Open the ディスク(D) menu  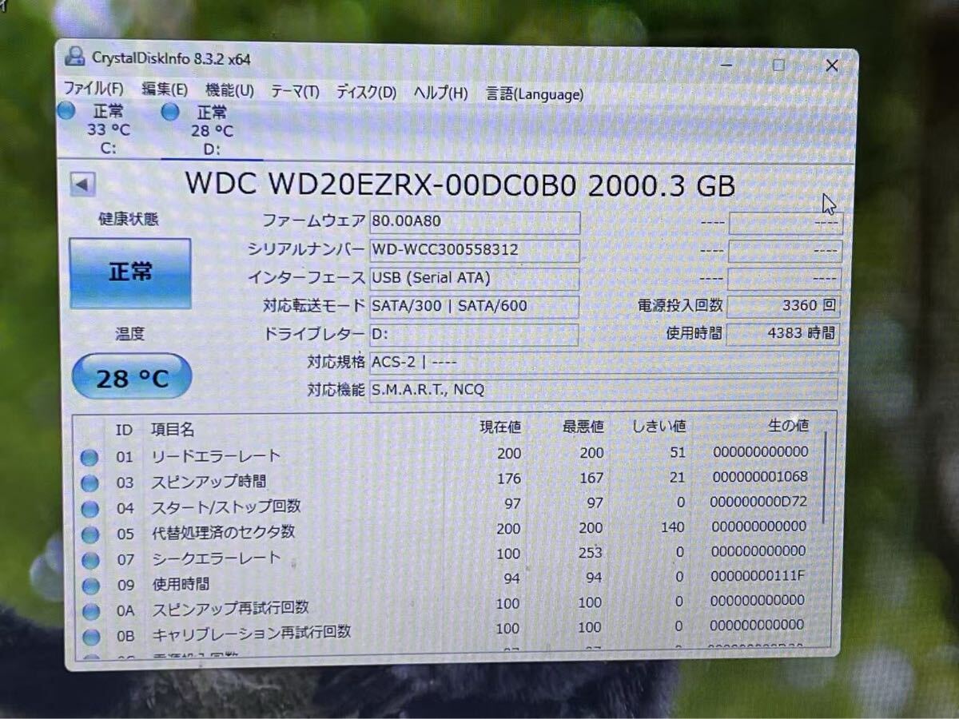click(365, 93)
